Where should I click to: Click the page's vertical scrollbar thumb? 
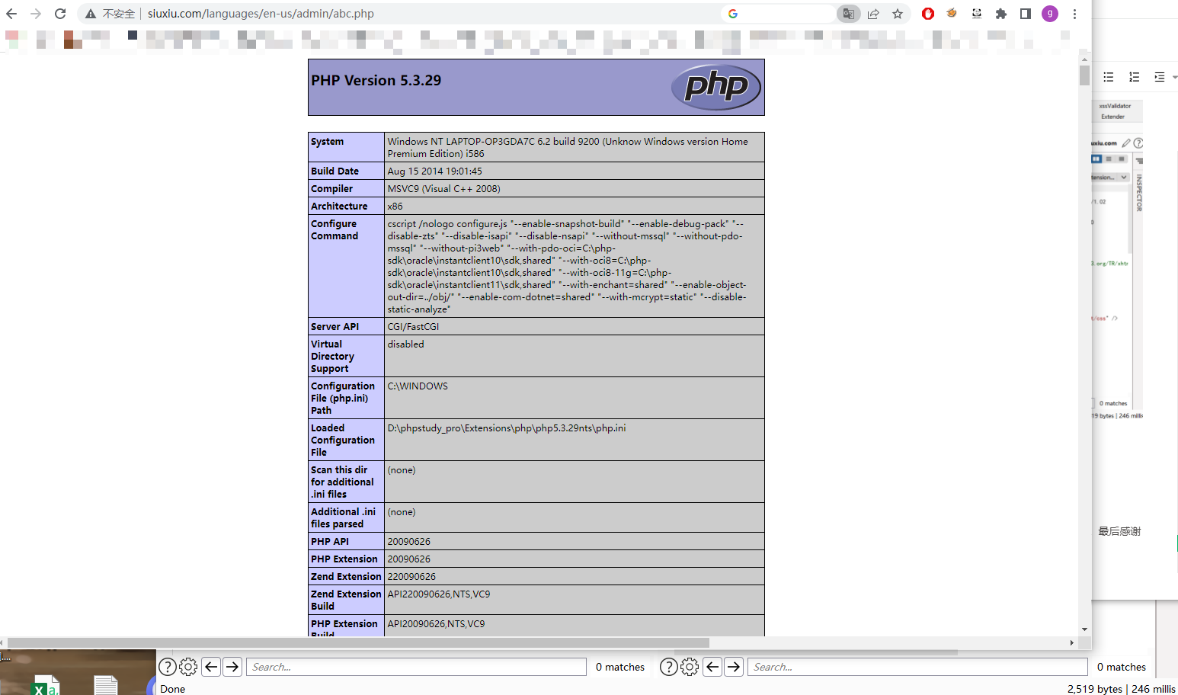pyautogui.click(x=1085, y=75)
